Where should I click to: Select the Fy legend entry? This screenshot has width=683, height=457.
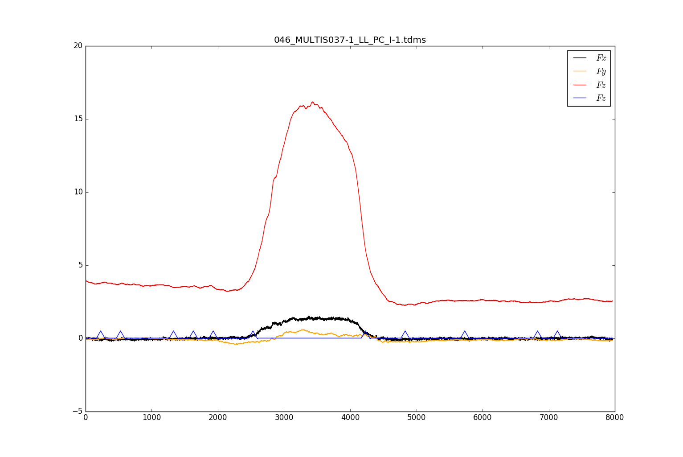(x=589, y=71)
